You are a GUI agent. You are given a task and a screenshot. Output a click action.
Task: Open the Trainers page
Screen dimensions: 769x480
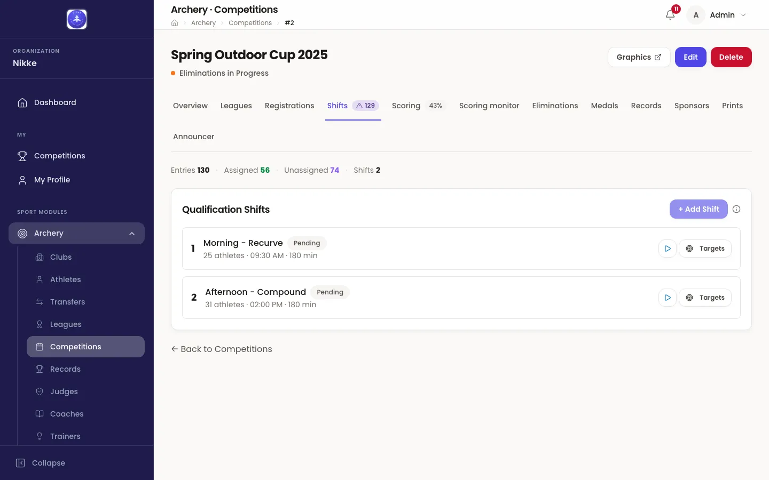(x=85, y=436)
